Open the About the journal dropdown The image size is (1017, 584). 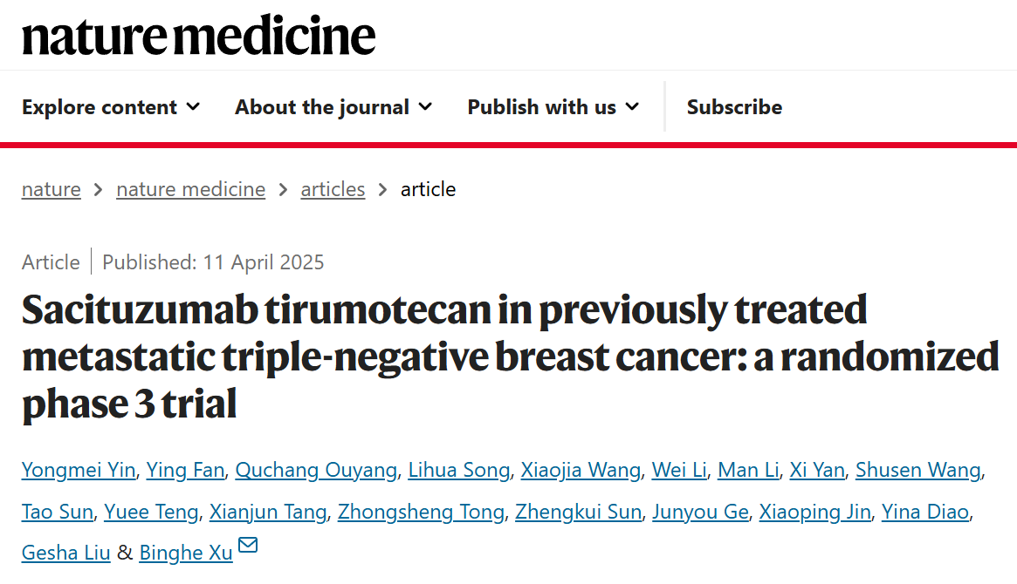click(333, 107)
